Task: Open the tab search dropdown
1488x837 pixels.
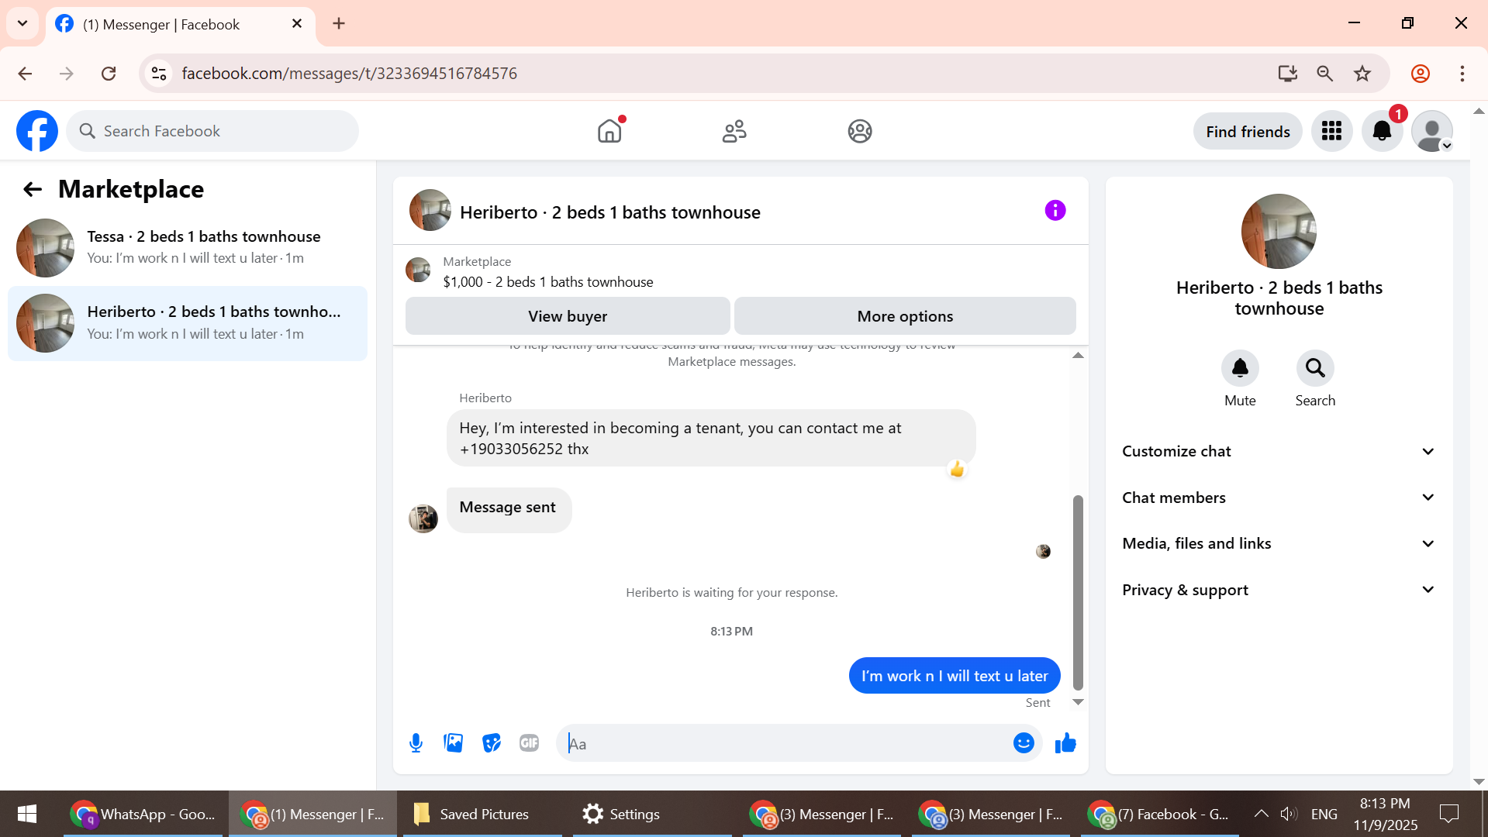Action: 22,23
